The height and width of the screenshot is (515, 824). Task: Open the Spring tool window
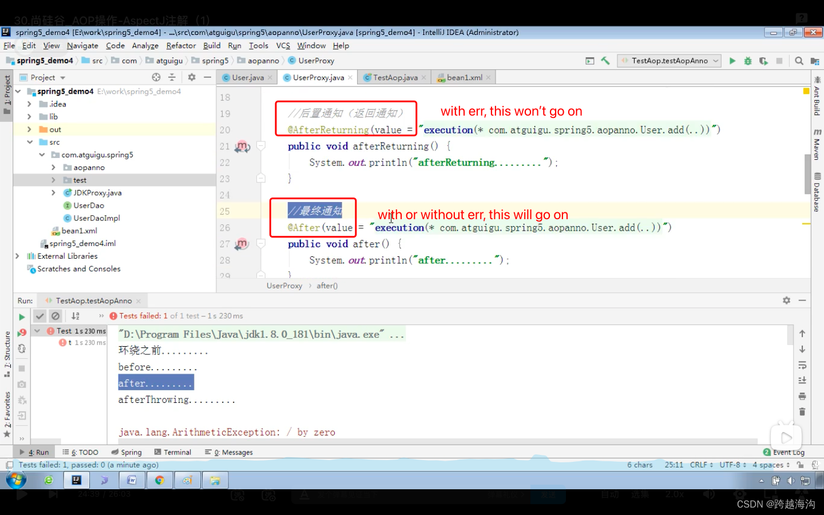click(x=126, y=452)
